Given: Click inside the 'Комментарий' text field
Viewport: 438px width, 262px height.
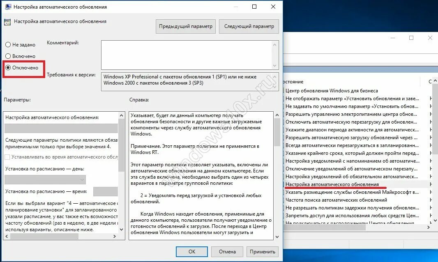Looking at the screenshot, I should [x=187, y=55].
